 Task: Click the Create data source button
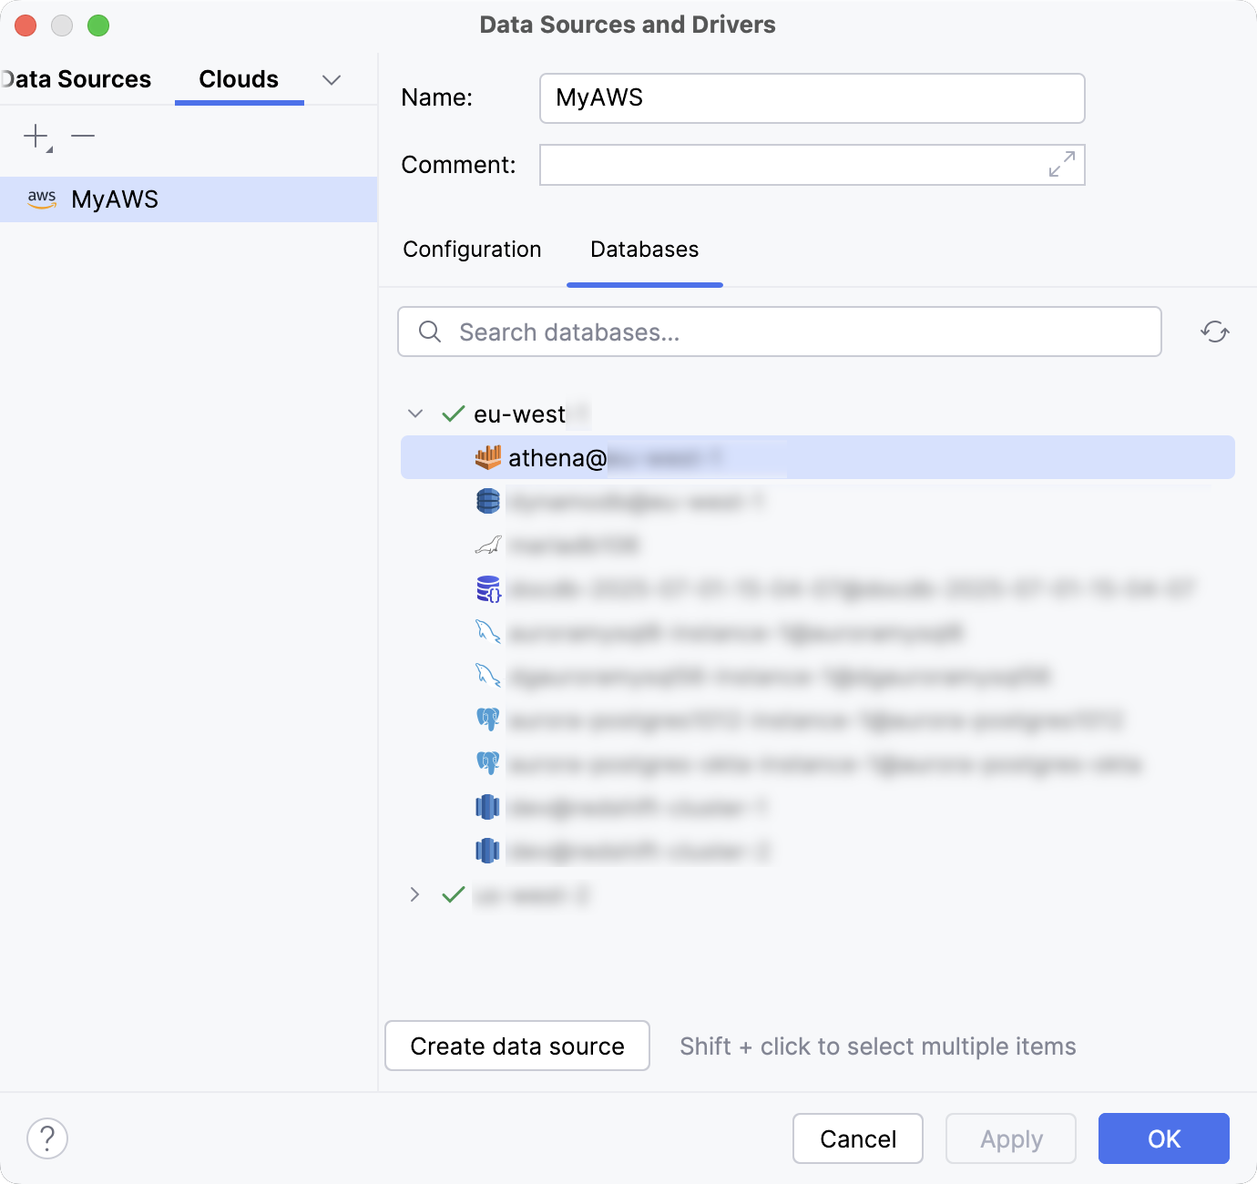point(516,1046)
